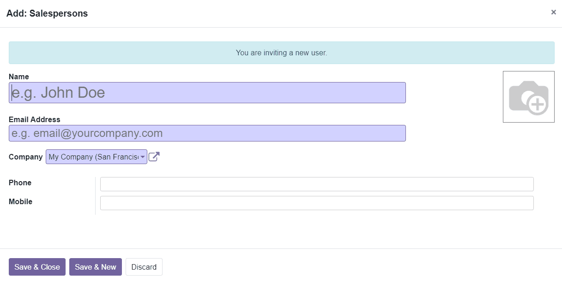Viewport: 562px width, 283px height.
Task: Click the Mobile input field
Action: 316,203
